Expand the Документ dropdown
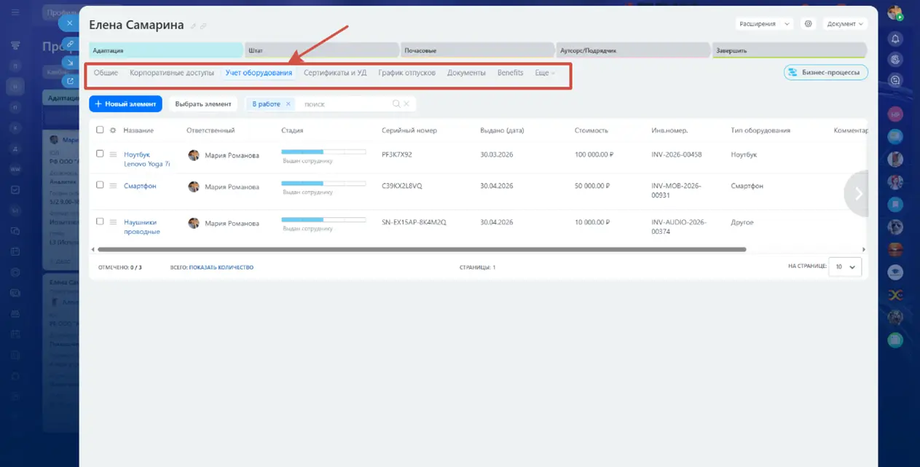This screenshot has height=467, width=920. pos(845,24)
